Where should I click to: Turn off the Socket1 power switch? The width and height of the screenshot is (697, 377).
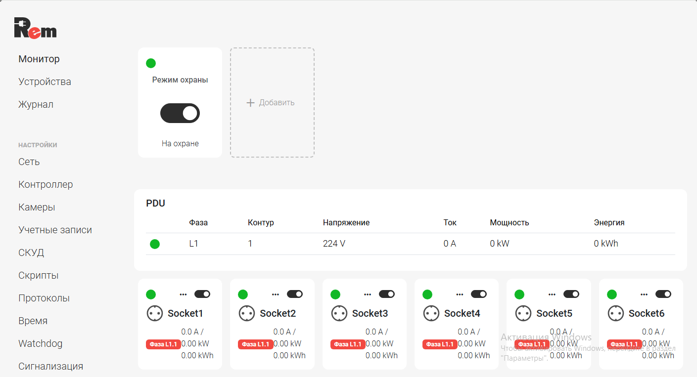pyautogui.click(x=202, y=294)
